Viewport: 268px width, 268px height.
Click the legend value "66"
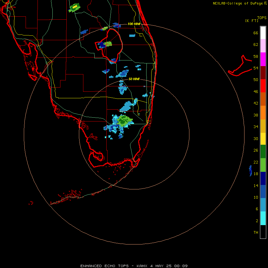tap(256, 33)
